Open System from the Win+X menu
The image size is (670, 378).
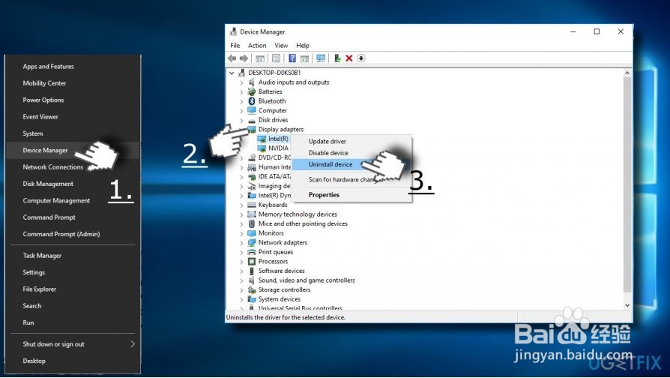pos(33,133)
